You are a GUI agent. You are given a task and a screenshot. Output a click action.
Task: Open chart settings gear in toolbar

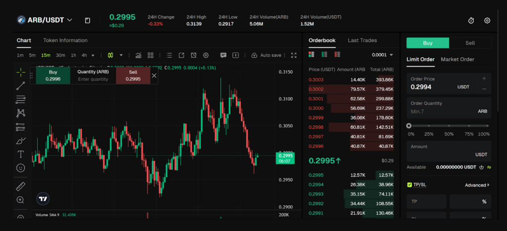pyautogui.click(x=205, y=55)
